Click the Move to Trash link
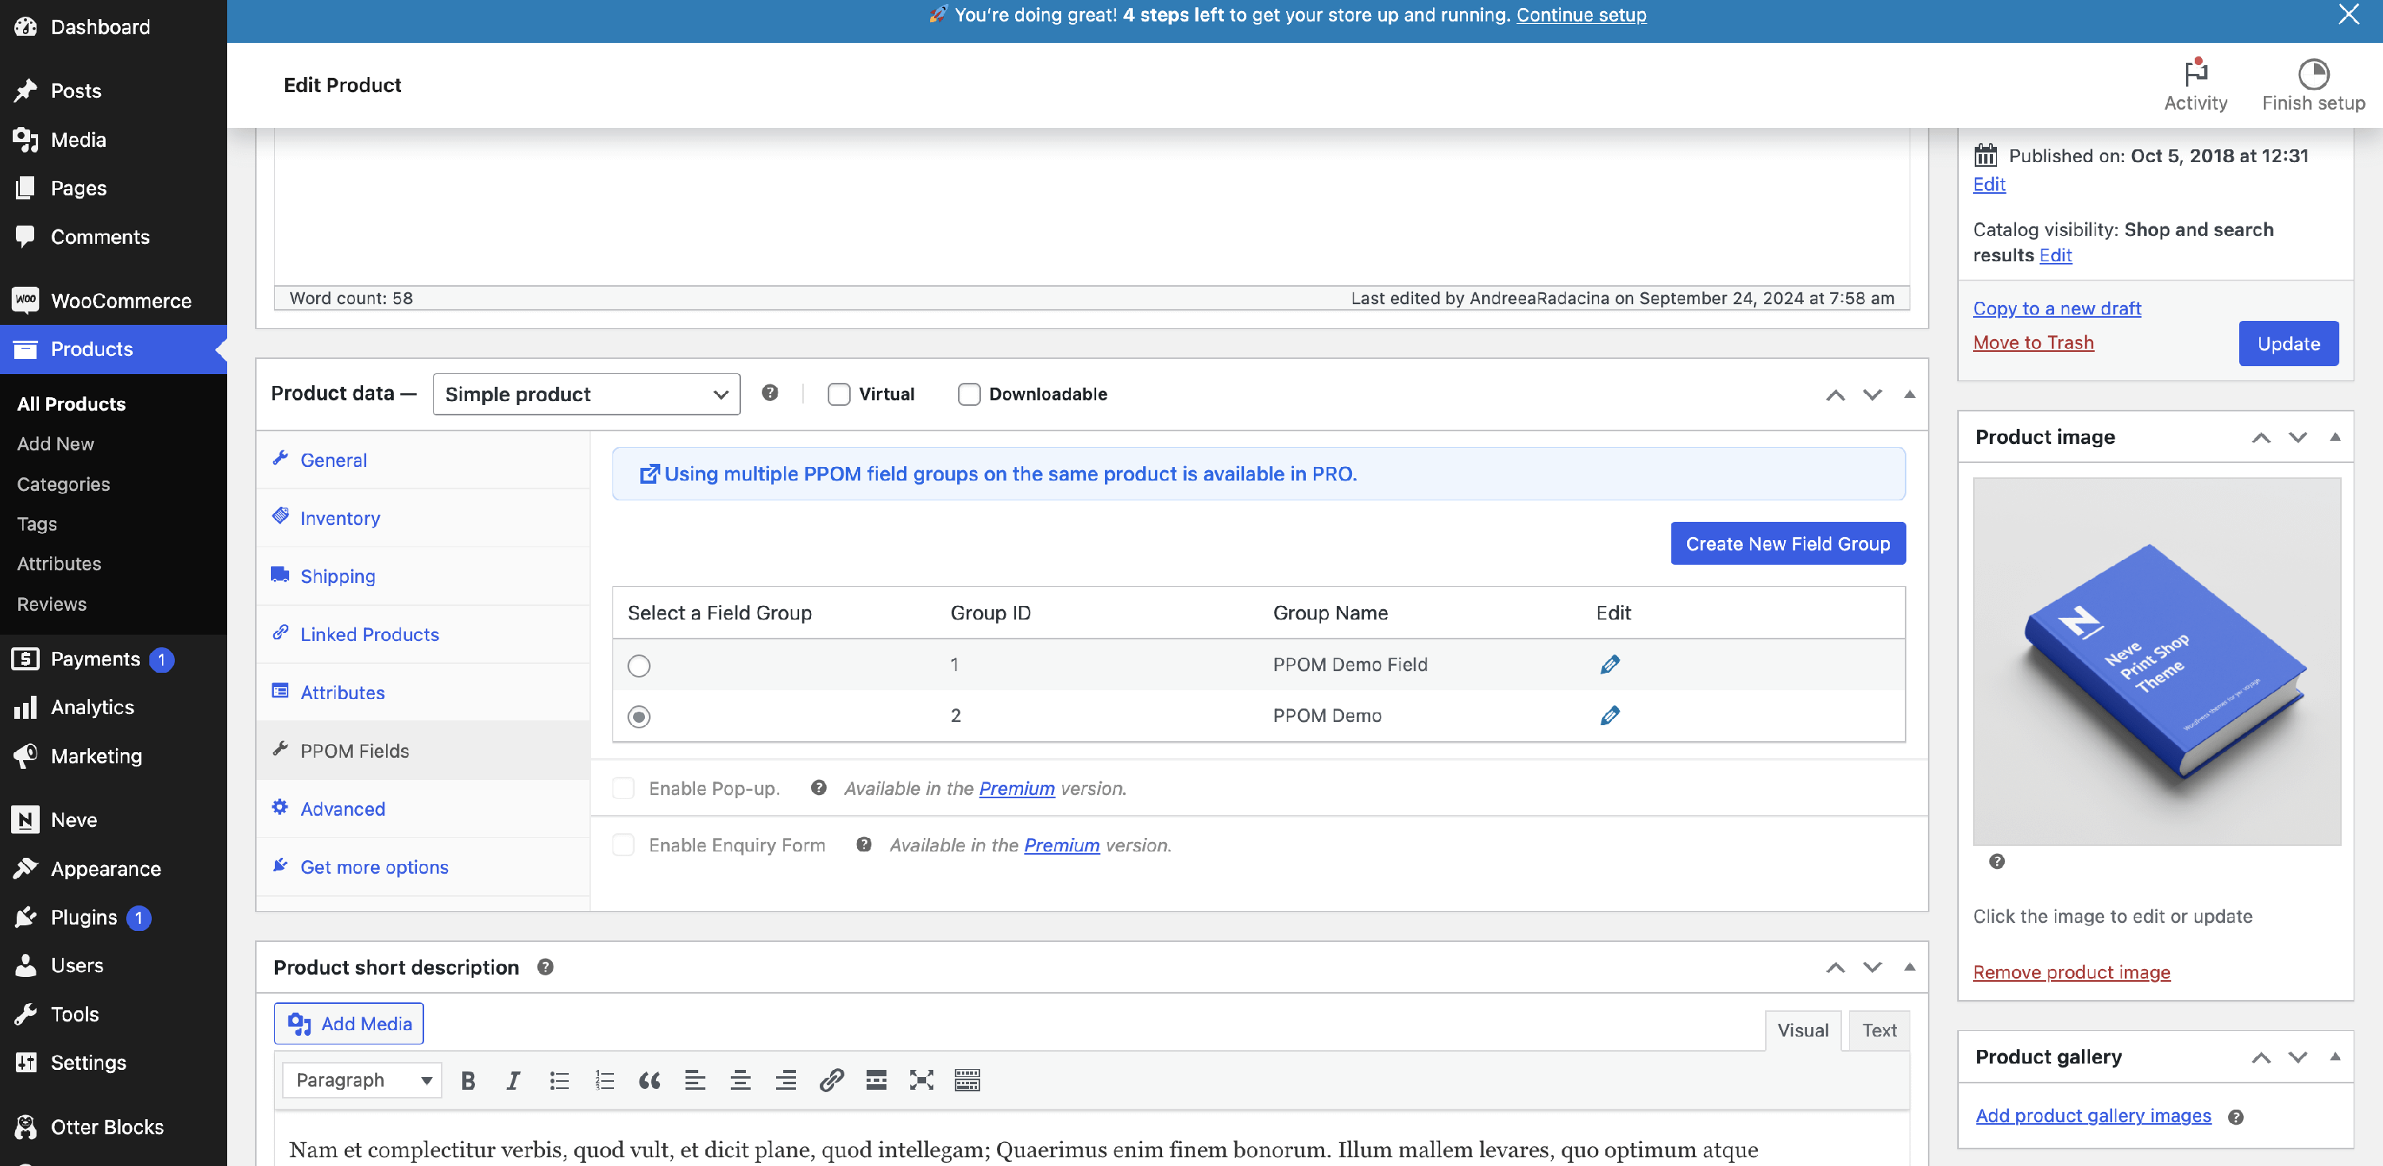The width and height of the screenshot is (2383, 1166). (x=2033, y=342)
